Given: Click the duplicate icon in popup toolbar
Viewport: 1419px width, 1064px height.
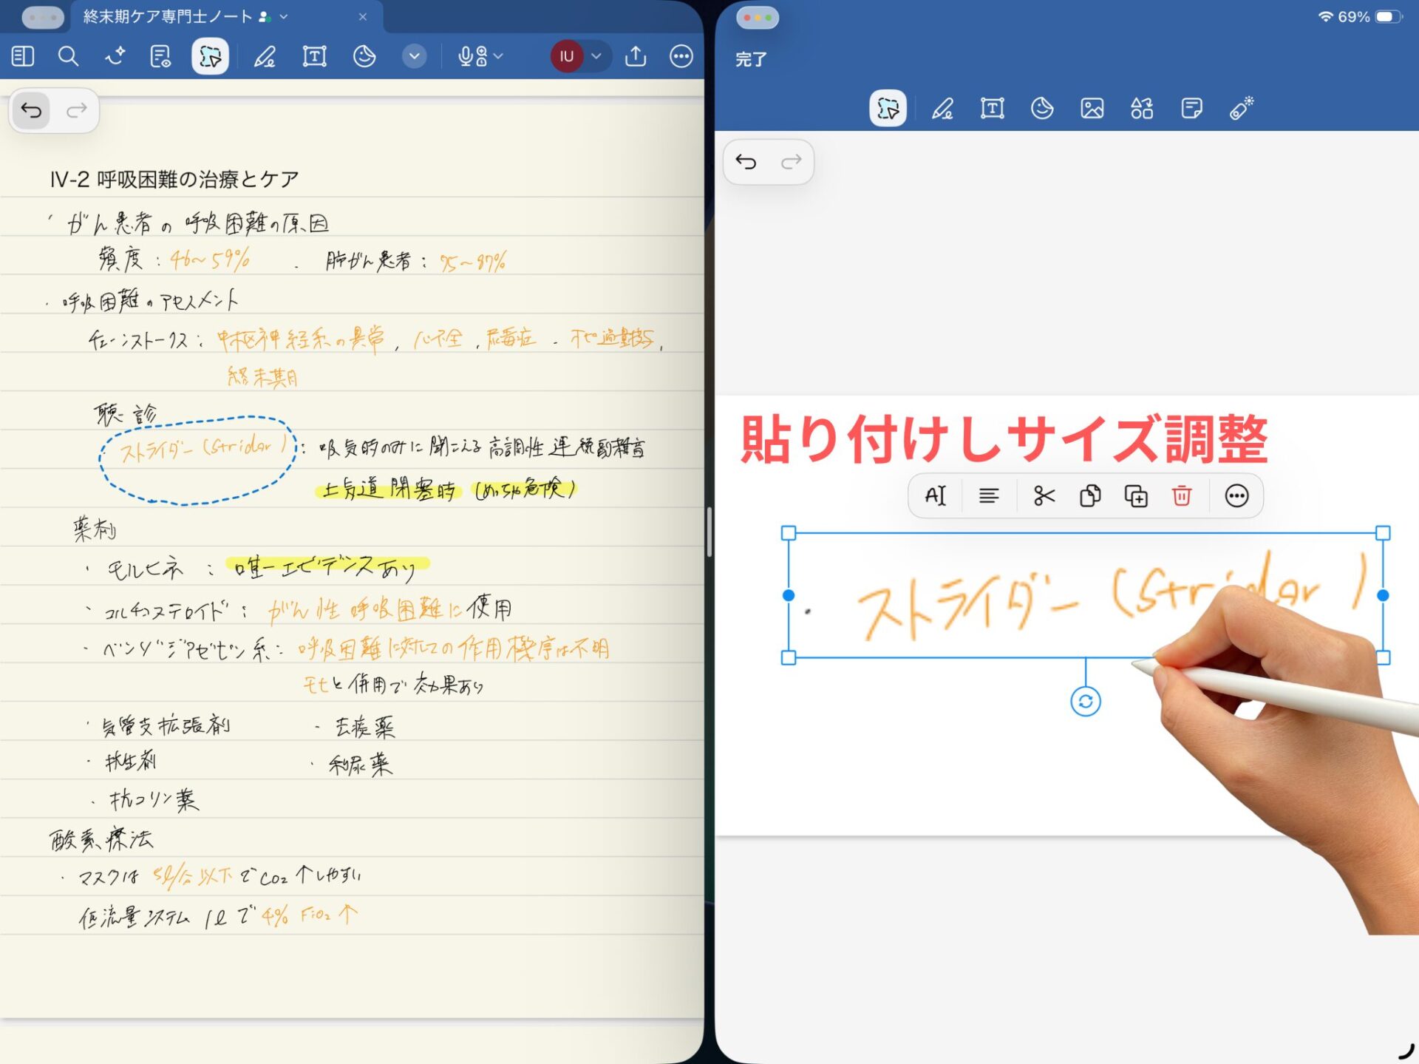Looking at the screenshot, I should (1135, 495).
